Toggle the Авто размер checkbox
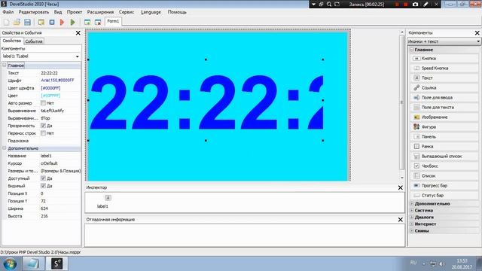 (43, 103)
